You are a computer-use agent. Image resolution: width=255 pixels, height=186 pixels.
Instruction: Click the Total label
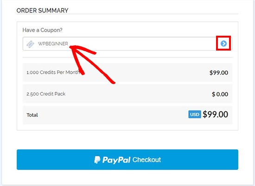[x=32, y=115]
